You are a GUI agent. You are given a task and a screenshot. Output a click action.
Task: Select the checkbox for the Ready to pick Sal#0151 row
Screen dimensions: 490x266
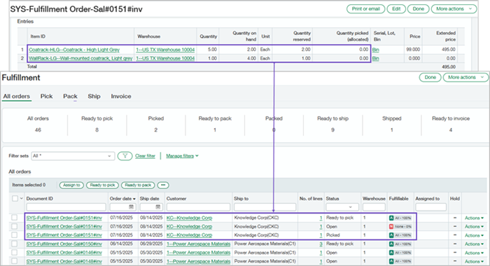[x=15, y=218]
